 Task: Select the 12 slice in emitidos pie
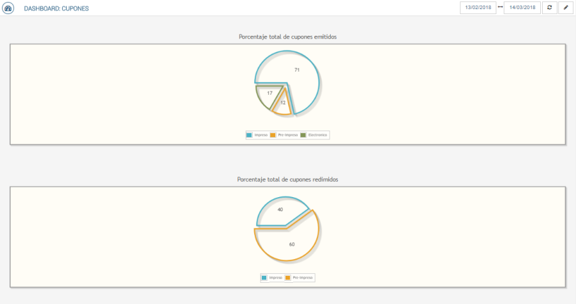[x=282, y=103]
